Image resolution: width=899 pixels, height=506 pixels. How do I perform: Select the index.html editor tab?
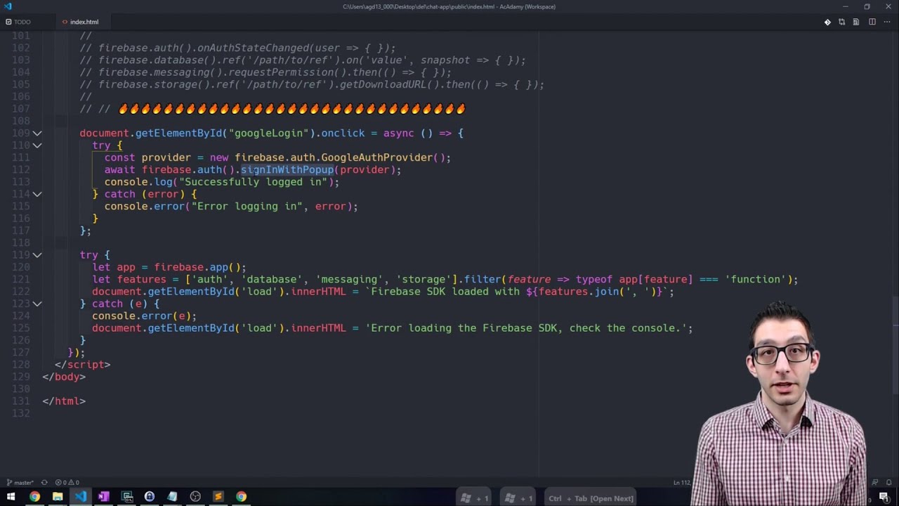coord(84,22)
